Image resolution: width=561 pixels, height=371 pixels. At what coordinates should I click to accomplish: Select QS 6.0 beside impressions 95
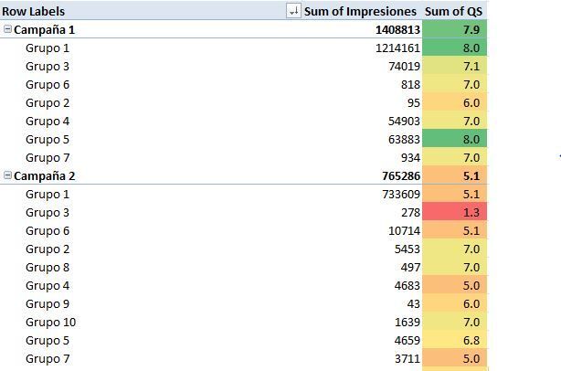[x=454, y=102]
